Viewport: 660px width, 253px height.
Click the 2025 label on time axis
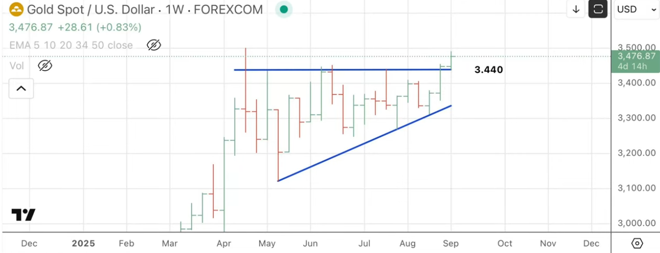(83, 243)
